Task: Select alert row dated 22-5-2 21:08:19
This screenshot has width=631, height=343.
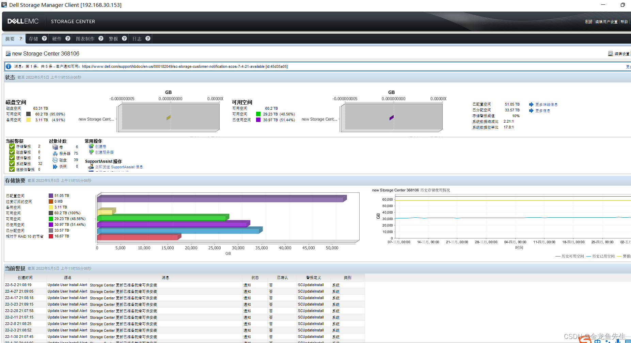Action: (184, 285)
